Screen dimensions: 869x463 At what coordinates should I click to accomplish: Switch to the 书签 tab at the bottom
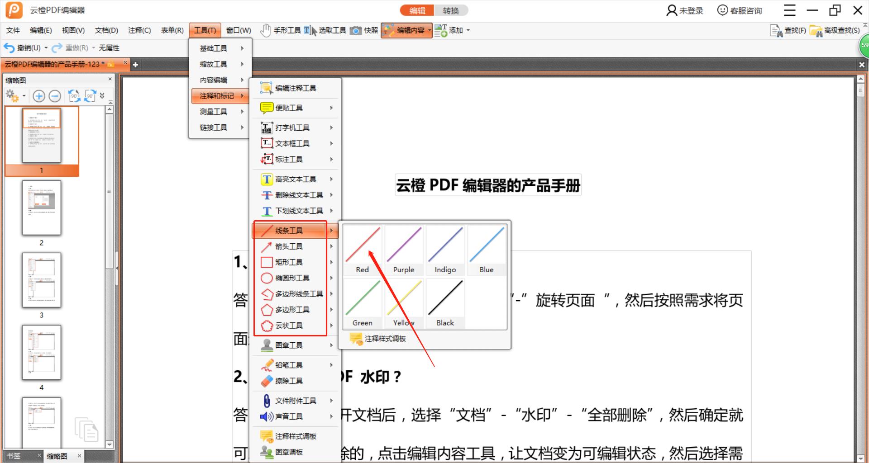pos(14,456)
